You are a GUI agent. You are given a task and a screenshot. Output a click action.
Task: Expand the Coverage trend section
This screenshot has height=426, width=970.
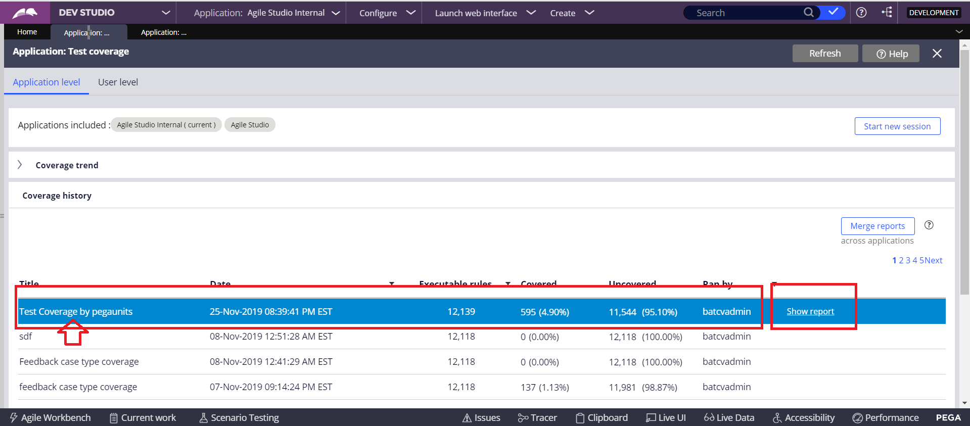[20, 165]
